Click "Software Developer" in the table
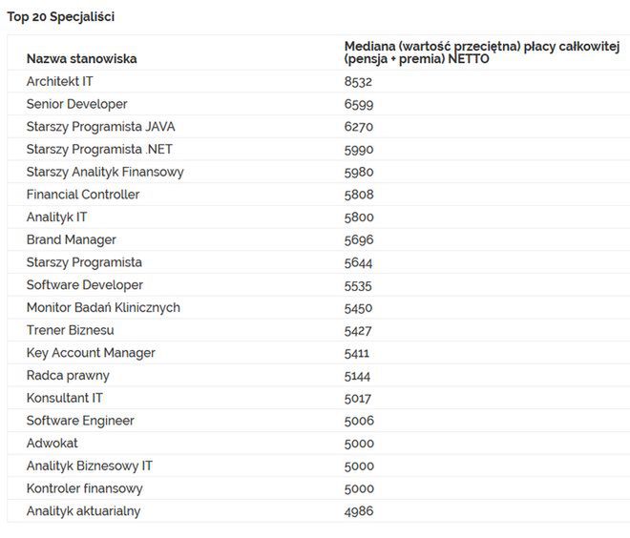Image resolution: width=630 pixels, height=538 pixels. 85,285
